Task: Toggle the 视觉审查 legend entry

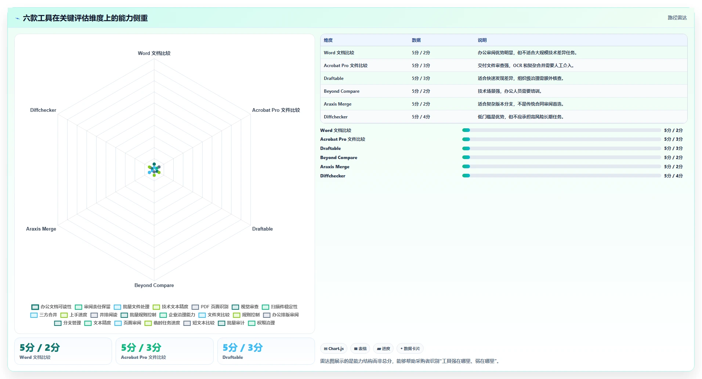Action: click(245, 307)
